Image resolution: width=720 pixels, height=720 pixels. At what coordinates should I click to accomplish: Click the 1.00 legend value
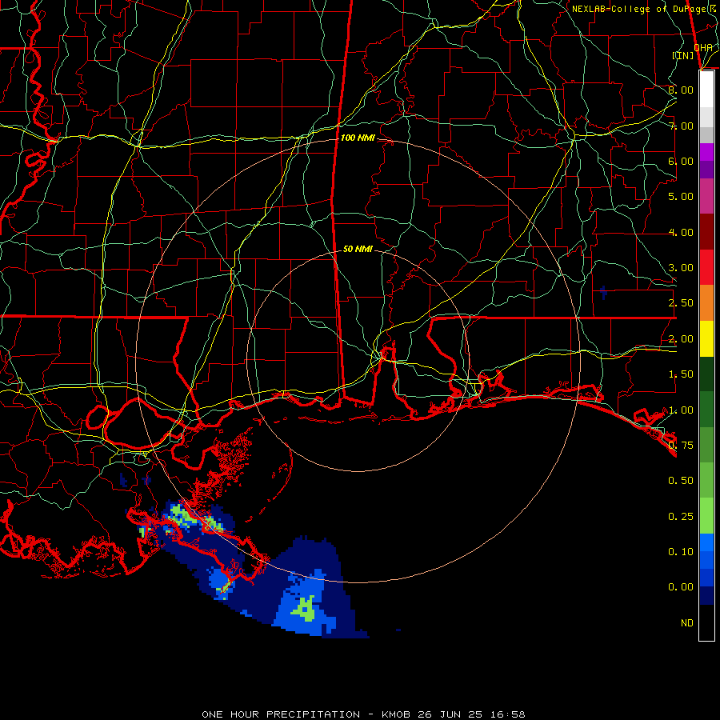coord(681,410)
